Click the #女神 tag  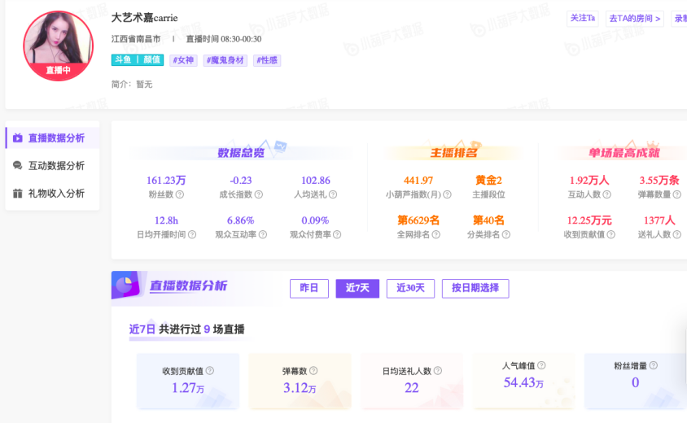183,60
